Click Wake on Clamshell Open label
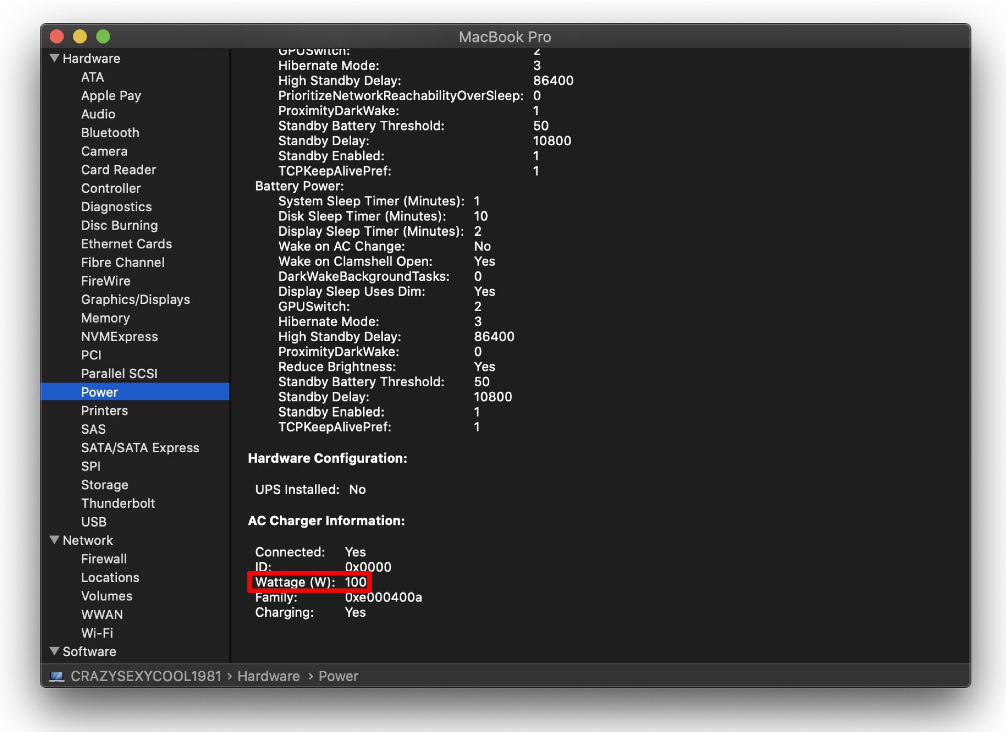 coord(355,261)
